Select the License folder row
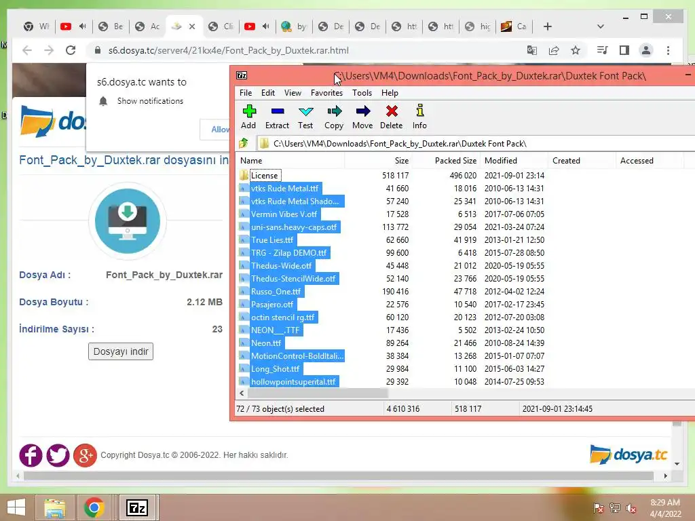Image resolution: width=695 pixels, height=521 pixels. pos(264,176)
